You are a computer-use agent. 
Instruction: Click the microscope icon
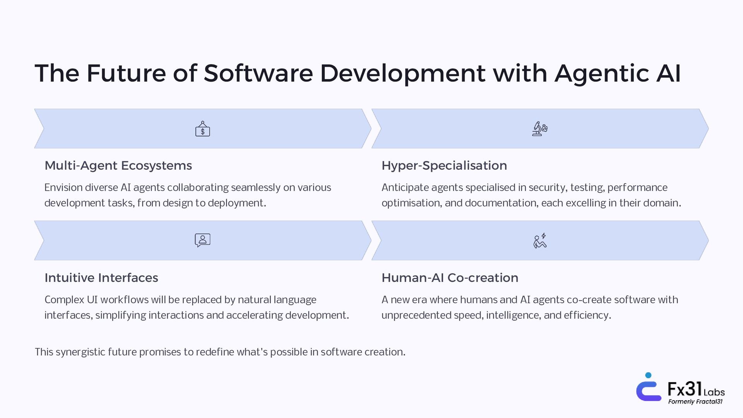click(539, 129)
